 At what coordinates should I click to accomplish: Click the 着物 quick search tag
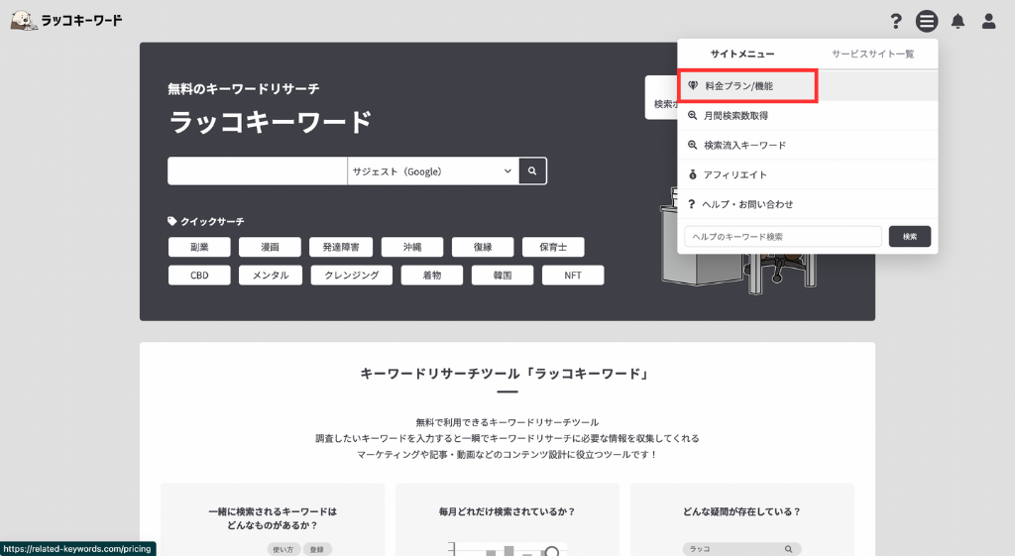(432, 276)
